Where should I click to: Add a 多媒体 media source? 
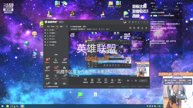106,81
